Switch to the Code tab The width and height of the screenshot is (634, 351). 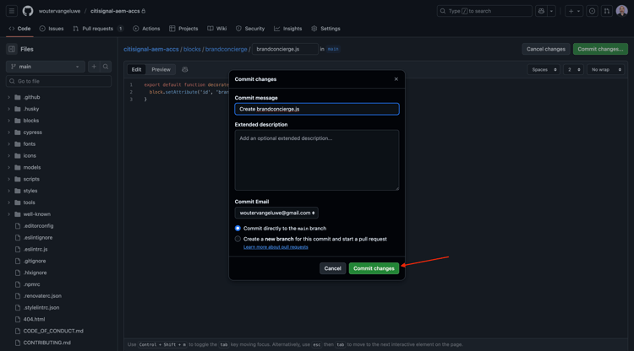19,29
